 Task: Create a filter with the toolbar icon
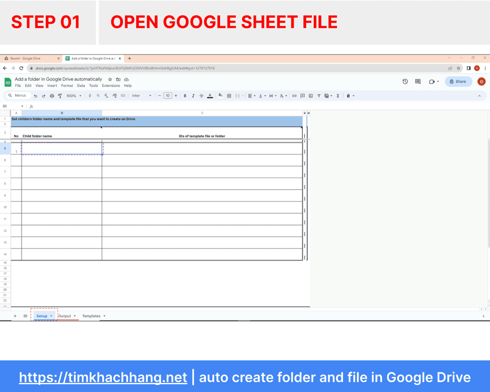point(318,95)
